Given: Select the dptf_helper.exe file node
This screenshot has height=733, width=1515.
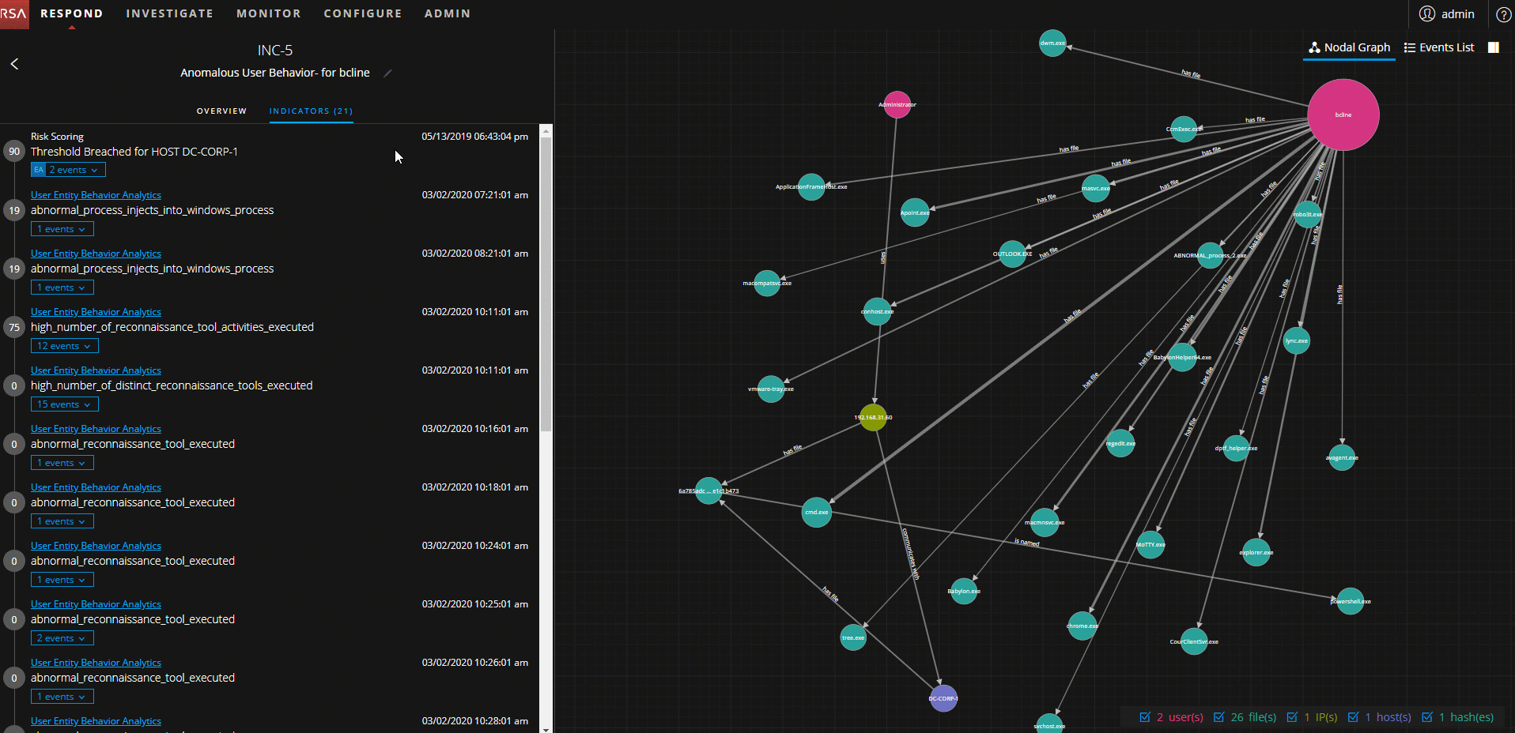Looking at the screenshot, I should tap(1237, 448).
